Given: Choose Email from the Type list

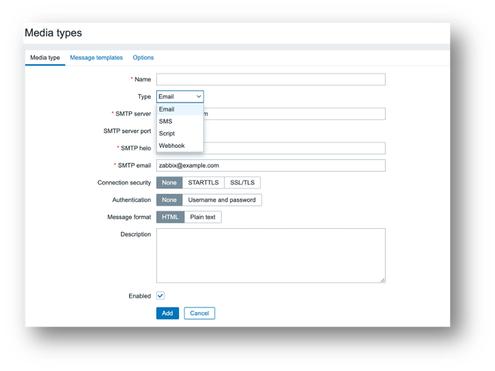Looking at the screenshot, I should (x=167, y=109).
